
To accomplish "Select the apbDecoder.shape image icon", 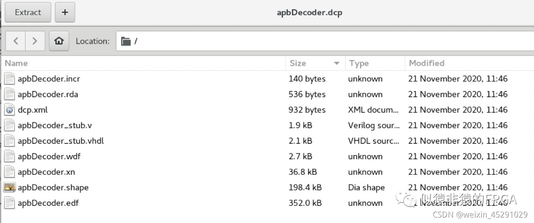I will click(x=10, y=187).
